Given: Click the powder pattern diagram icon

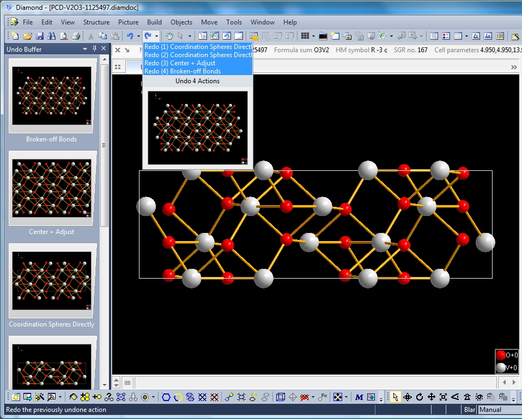Looking at the screenshot, I should coord(488,36).
